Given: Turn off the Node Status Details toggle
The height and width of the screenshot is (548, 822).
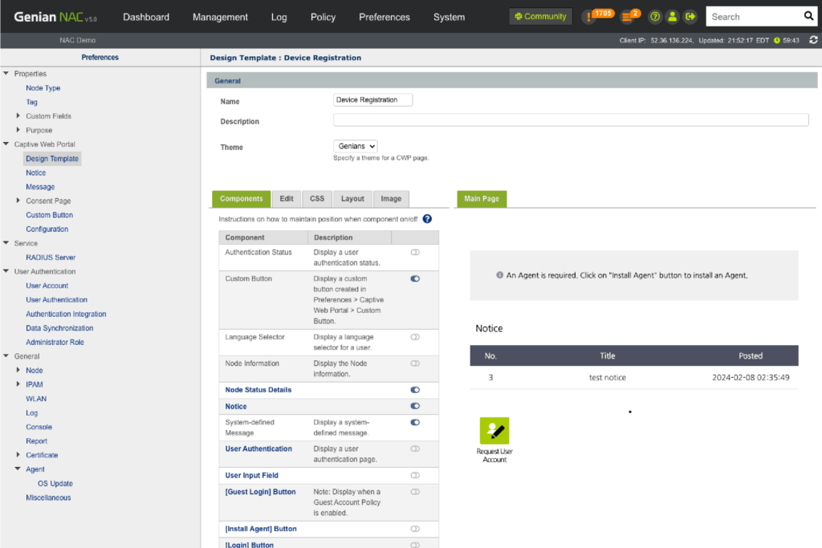Looking at the screenshot, I should pos(415,390).
